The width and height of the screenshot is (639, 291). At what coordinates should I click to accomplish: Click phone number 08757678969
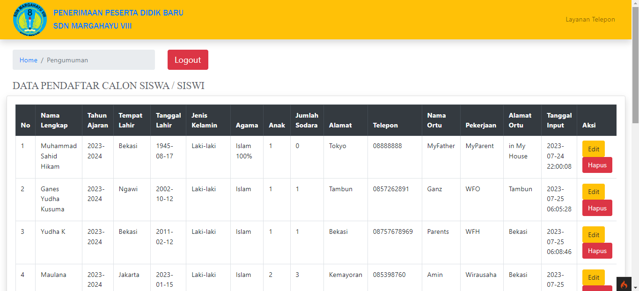(x=393, y=231)
